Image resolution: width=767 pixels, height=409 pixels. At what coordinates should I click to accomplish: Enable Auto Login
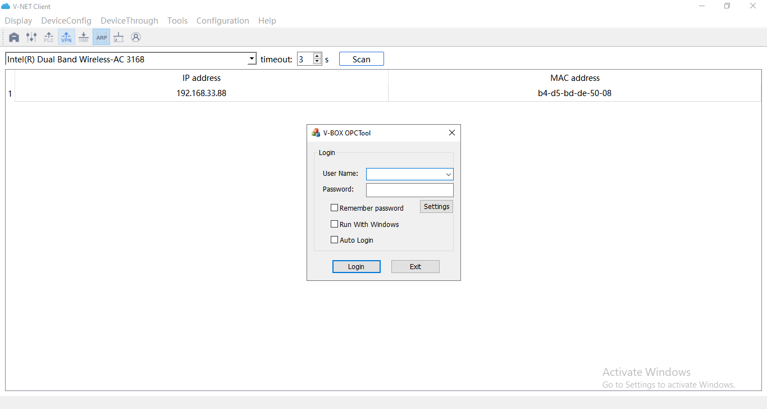334,239
